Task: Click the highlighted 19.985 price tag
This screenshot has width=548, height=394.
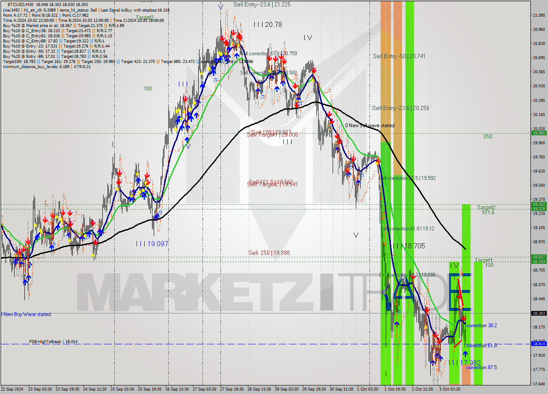Action: coord(539,133)
